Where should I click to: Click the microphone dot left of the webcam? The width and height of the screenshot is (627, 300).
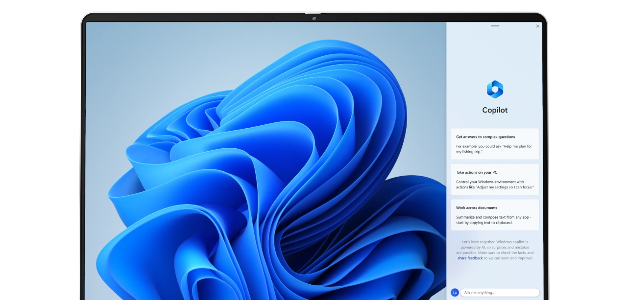pyautogui.click(x=272, y=18)
